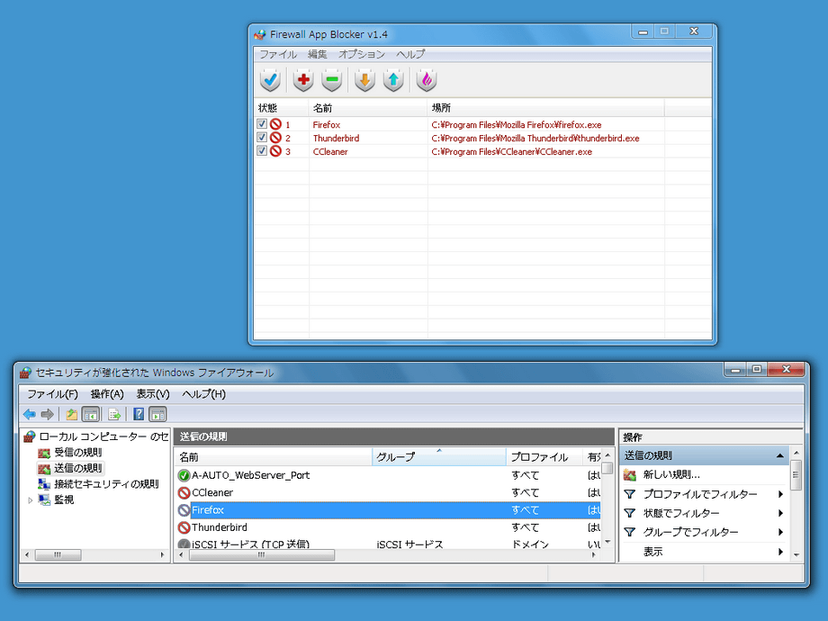Image resolution: width=828 pixels, height=621 pixels.
Task: Uncheck the Firefox checkbox in App Blocker
Action: [261, 123]
